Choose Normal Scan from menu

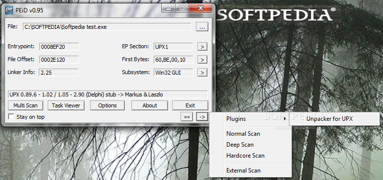point(251,134)
